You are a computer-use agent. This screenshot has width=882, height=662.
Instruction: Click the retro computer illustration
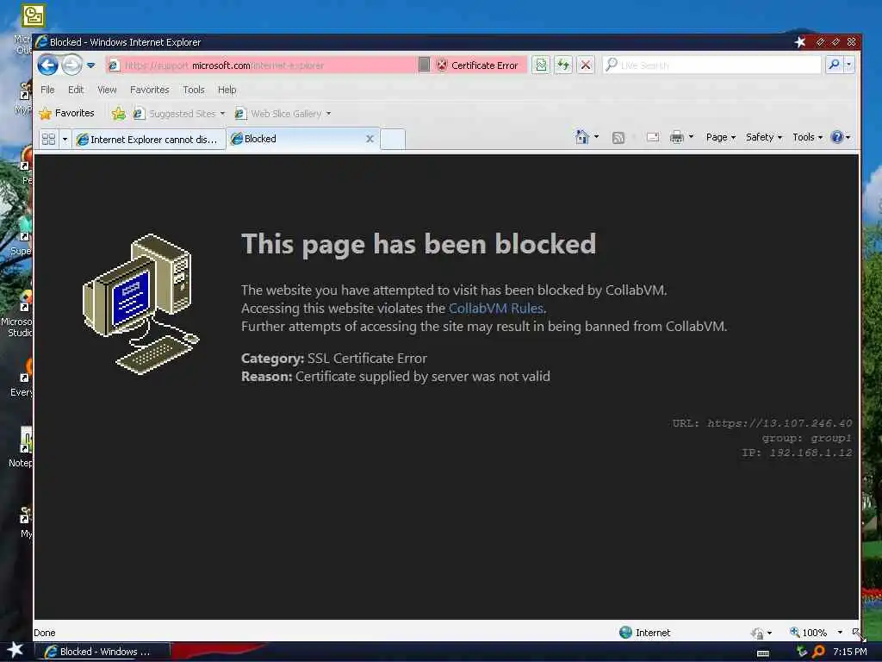(x=141, y=304)
